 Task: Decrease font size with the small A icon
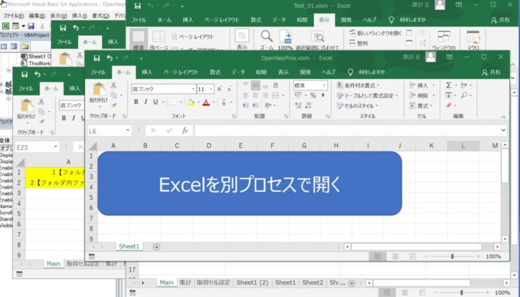[x=229, y=89]
